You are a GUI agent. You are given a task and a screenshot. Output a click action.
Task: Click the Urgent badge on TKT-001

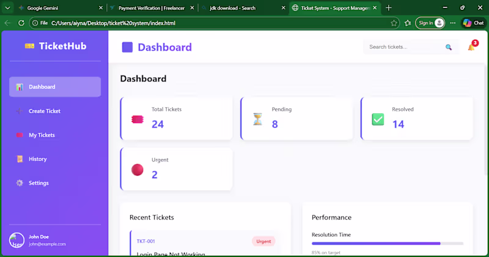point(263,241)
